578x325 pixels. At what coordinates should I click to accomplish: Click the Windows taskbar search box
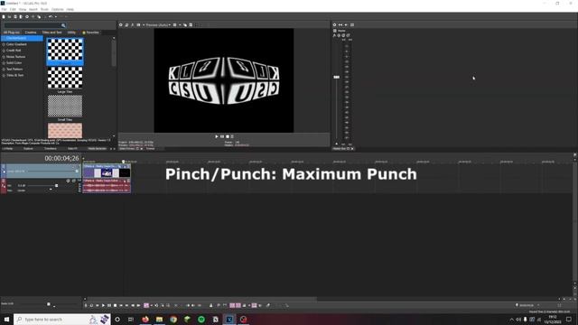click(62, 319)
